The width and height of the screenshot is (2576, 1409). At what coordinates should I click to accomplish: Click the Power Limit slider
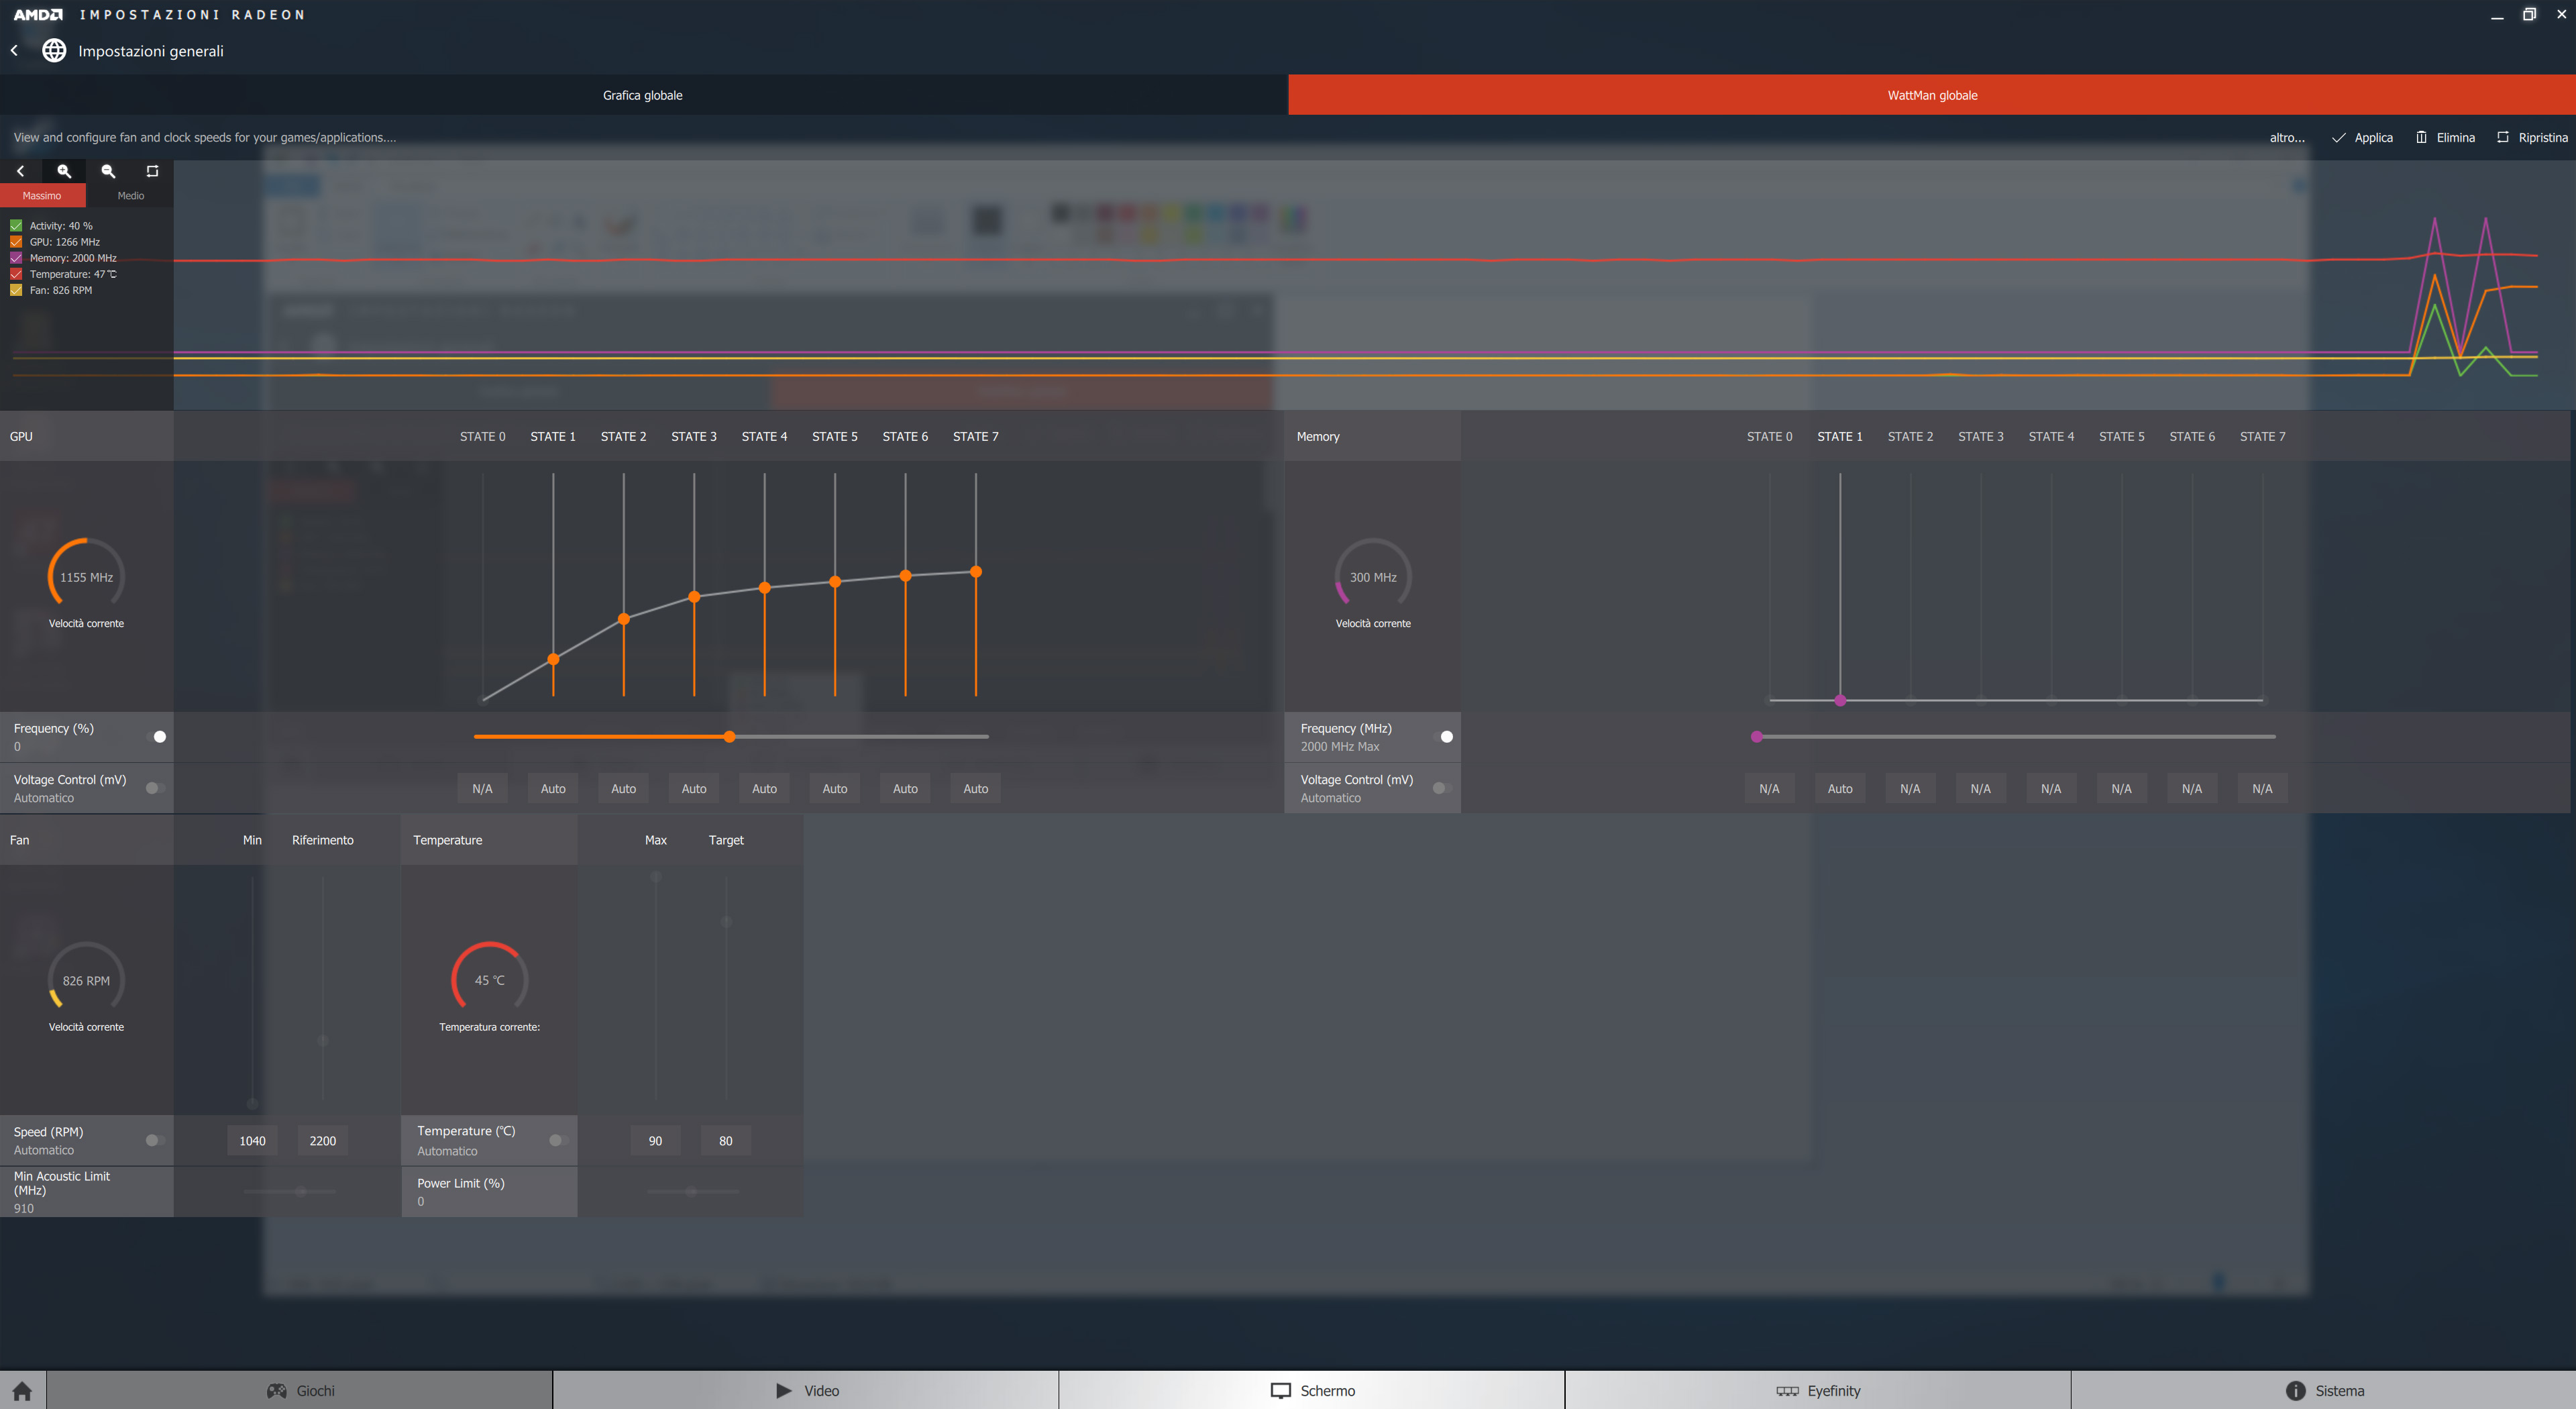point(692,1192)
